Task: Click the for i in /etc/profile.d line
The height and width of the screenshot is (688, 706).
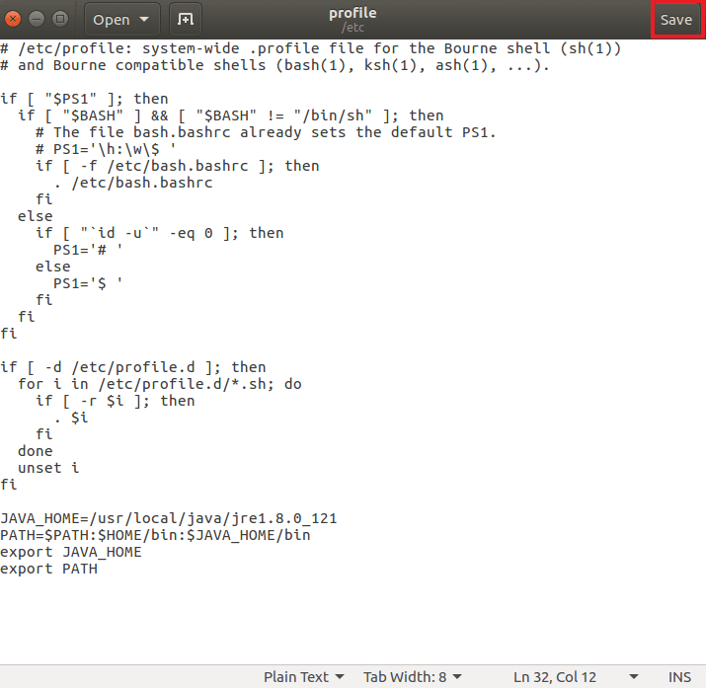Action: point(160,384)
